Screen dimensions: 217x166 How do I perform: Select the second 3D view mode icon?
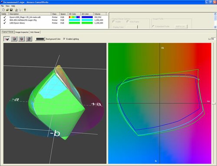tap(14, 39)
